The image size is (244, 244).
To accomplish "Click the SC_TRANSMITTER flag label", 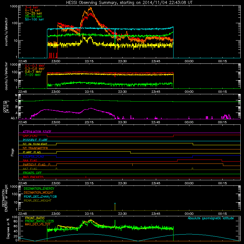I will pos(35,148).
